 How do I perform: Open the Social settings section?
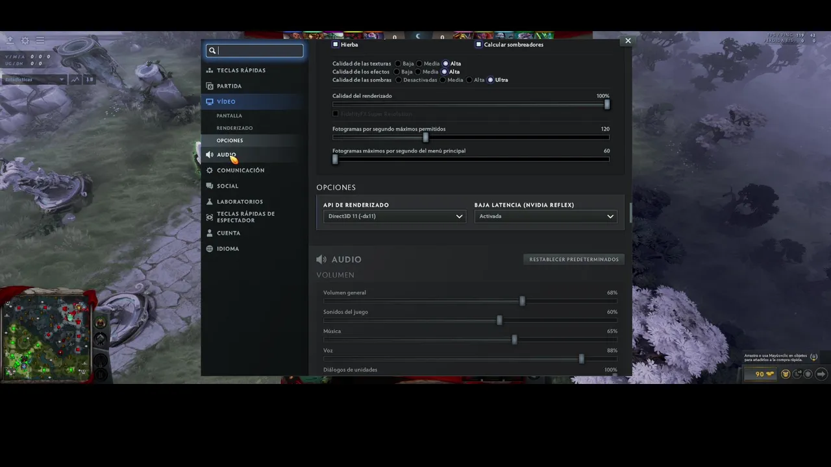click(228, 186)
